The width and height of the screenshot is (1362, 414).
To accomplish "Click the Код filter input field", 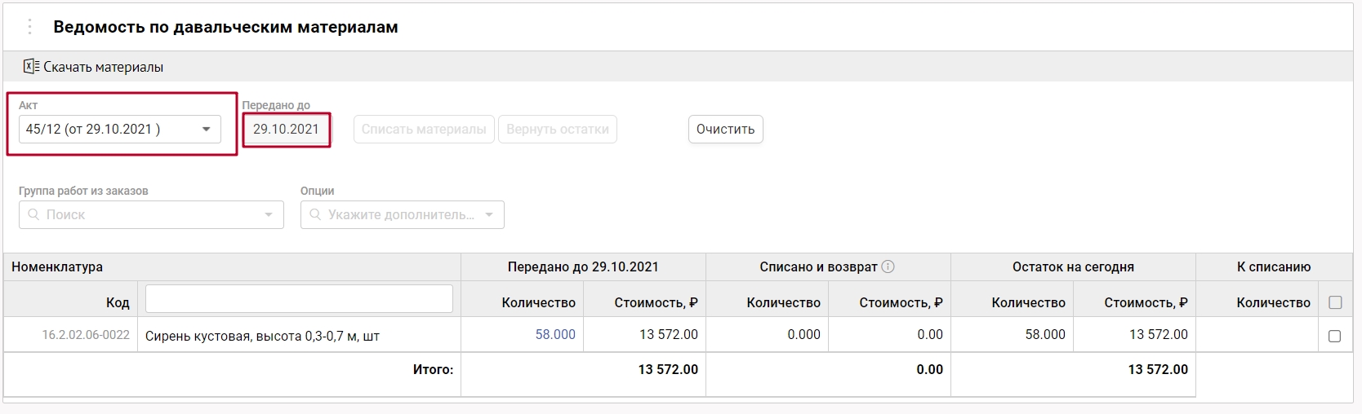I will (299, 299).
